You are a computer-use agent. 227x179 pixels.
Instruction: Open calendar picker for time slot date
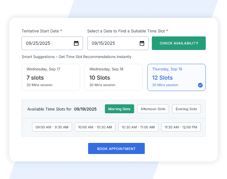142,43
